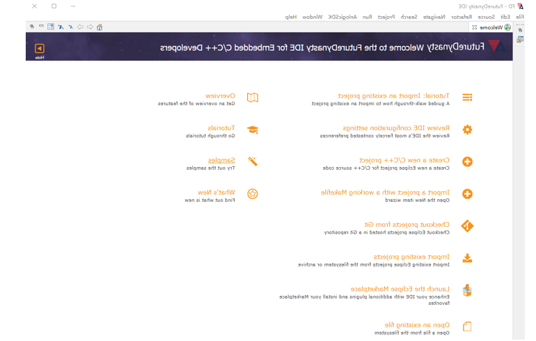Click 'Try out the samples' description text
The width and height of the screenshot is (536, 341).
pos(210,168)
